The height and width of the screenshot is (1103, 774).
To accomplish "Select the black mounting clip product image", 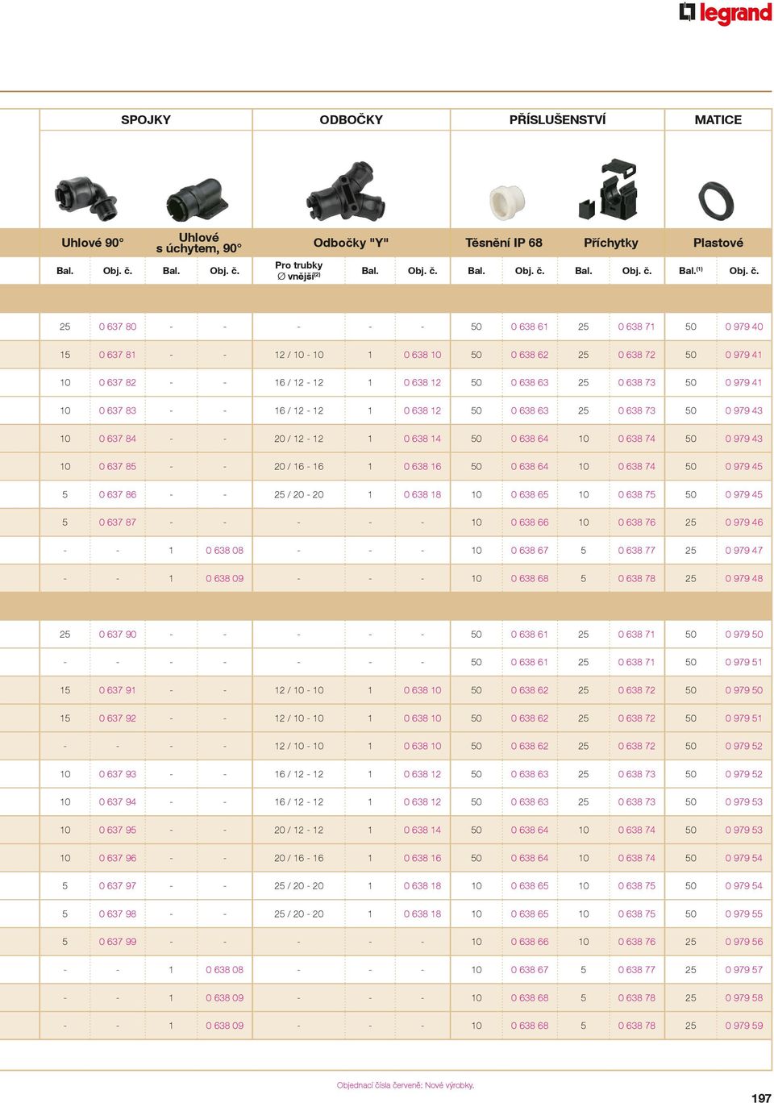I will point(608,190).
